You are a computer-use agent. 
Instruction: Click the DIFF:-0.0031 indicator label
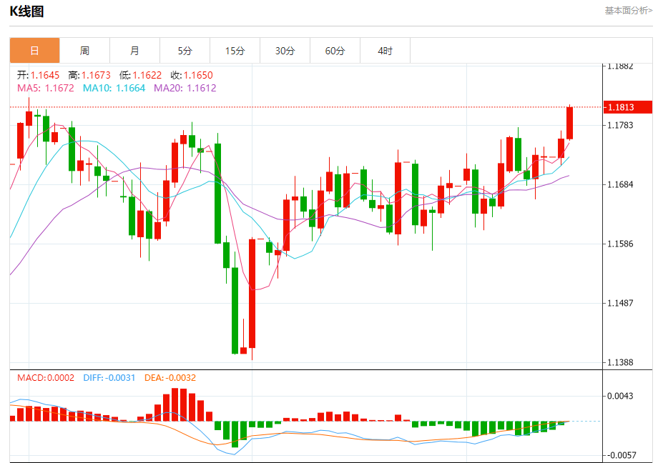click(109, 377)
